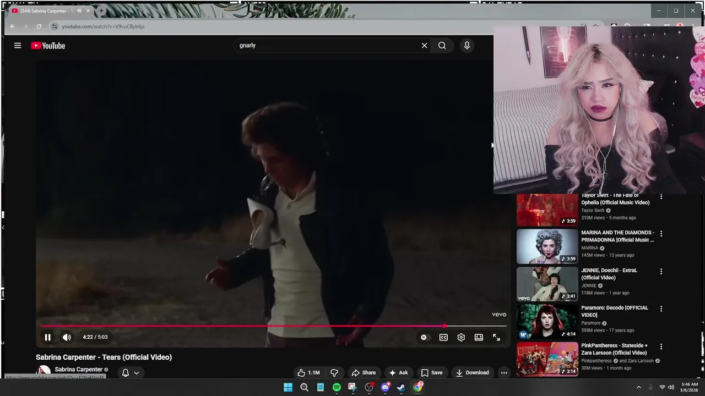Open options menu for Taylor Swift video
Image resolution: width=705 pixels, height=396 pixels.
click(661, 196)
